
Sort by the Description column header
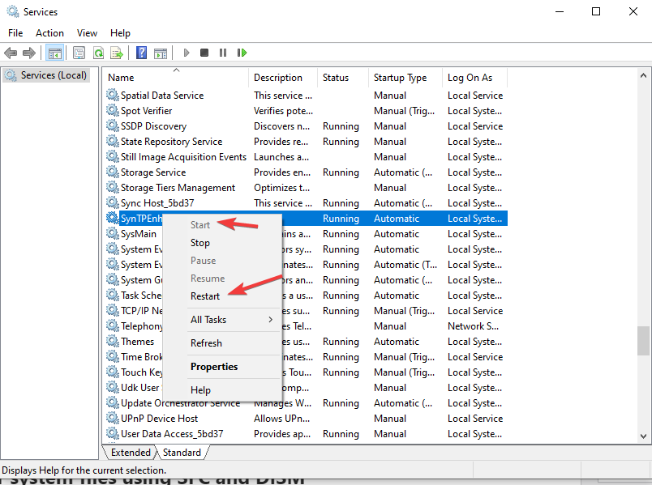283,78
